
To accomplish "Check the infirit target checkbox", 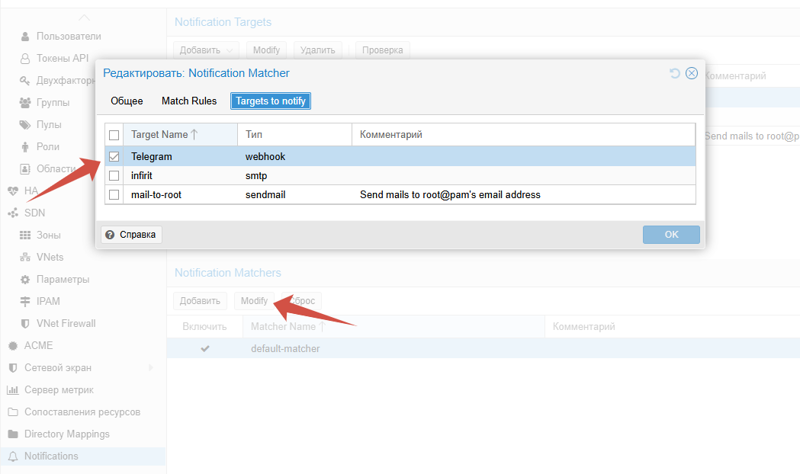I will pyautogui.click(x=114, y=176).
